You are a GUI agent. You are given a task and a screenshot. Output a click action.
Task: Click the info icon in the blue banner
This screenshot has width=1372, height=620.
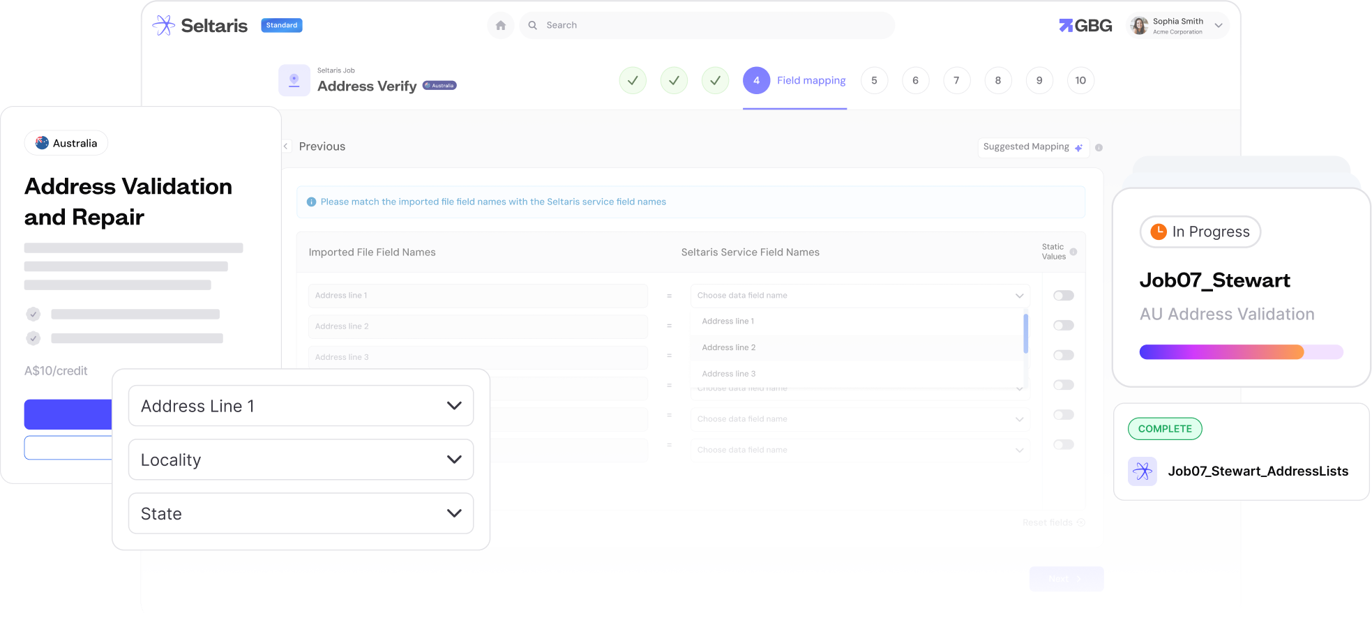[311, 202]
